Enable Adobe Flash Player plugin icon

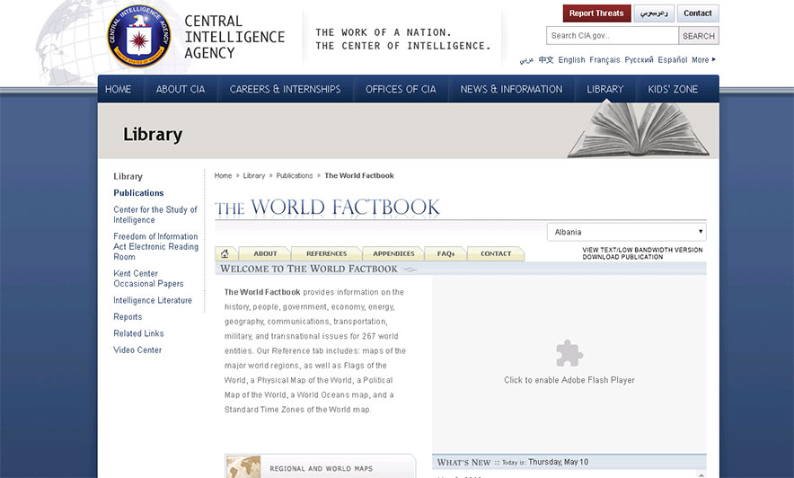point(569,353)
